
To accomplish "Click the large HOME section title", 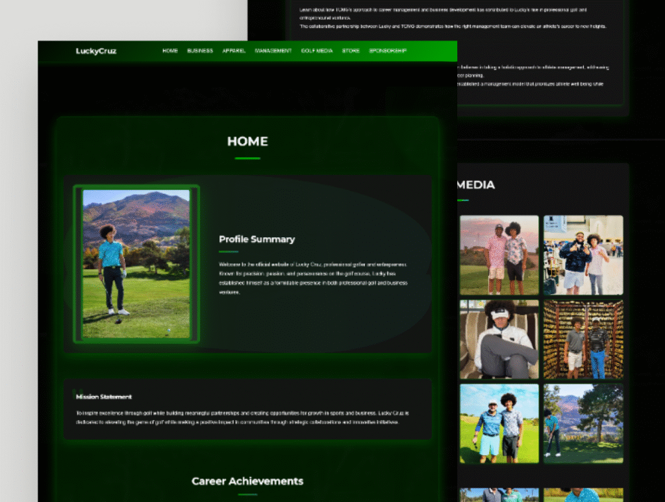I will [x=247, y=141].
